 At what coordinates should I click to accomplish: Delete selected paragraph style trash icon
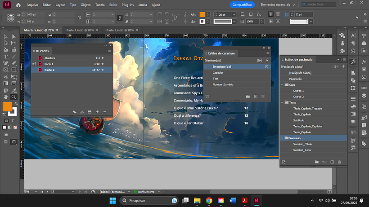[x=339, y=162]
